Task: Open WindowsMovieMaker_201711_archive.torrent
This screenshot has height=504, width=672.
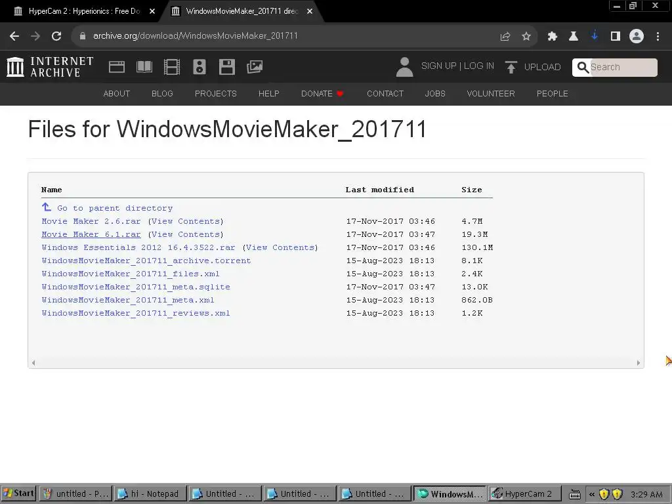Action: tap(146, 261)
